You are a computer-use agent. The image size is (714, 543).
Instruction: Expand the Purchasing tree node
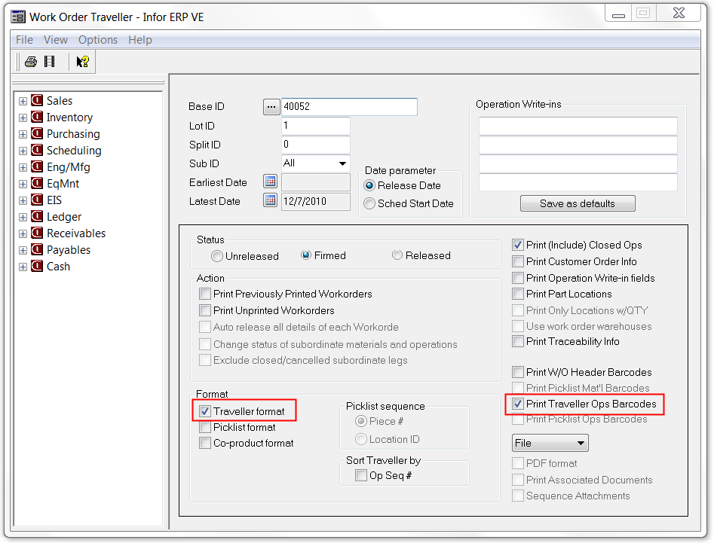point(23,134)
